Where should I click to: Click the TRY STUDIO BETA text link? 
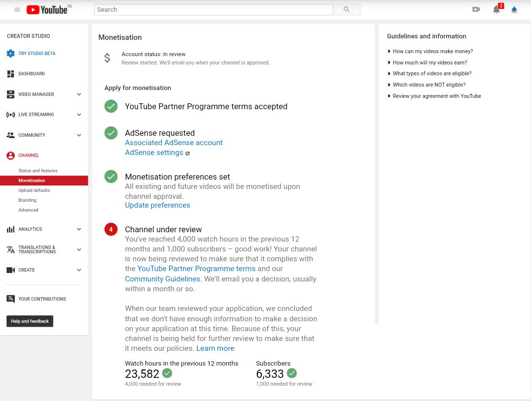tap(37, 53)
